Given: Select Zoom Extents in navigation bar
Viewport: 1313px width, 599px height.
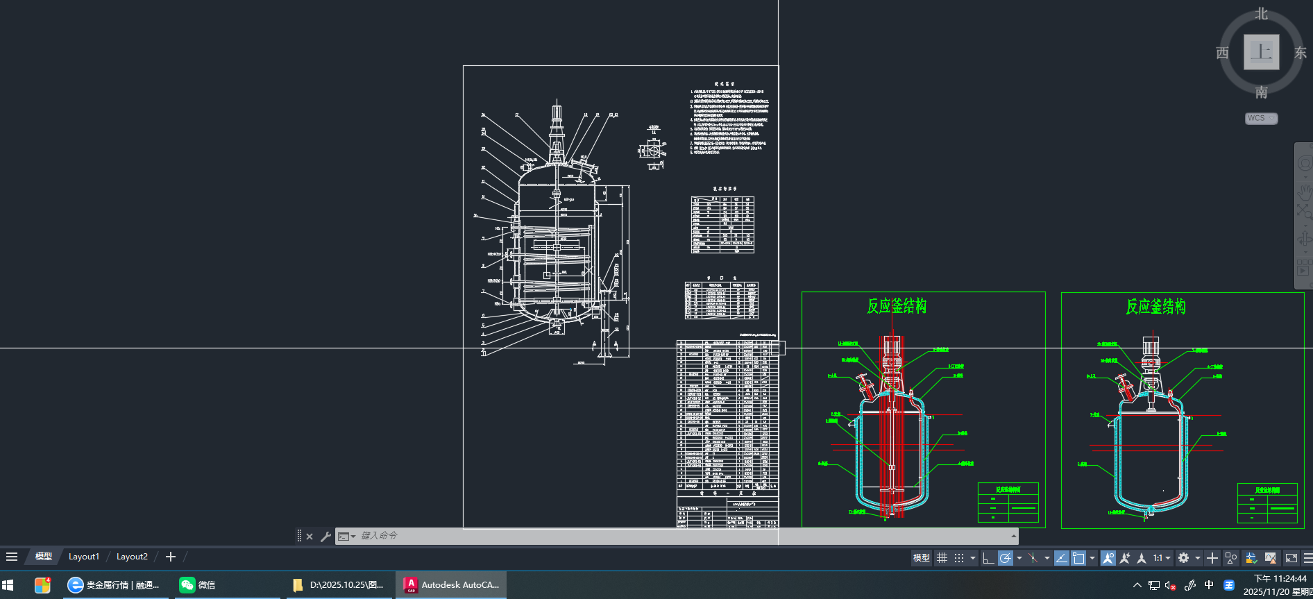Looking at the screenshot, I should pos(1305,212).
